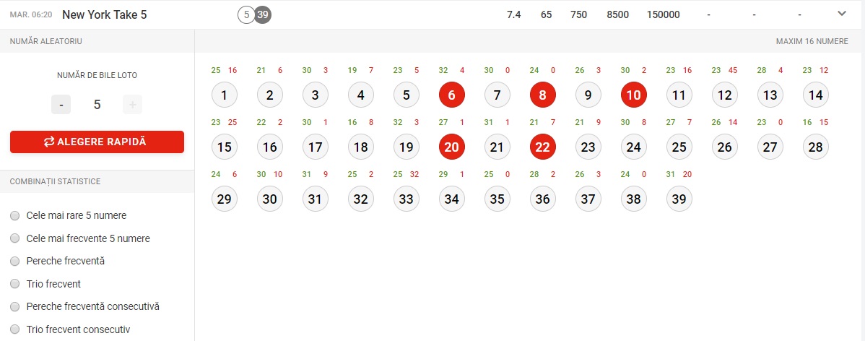Deselect the highlighted ball 22

tap(543, 147)
